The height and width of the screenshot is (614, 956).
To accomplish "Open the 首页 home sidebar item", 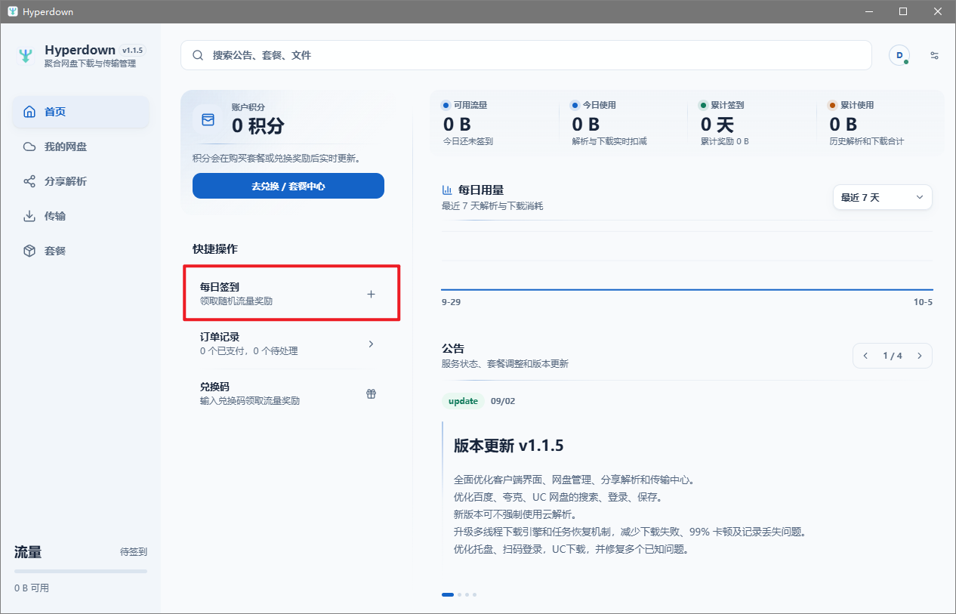I will 81,112.
